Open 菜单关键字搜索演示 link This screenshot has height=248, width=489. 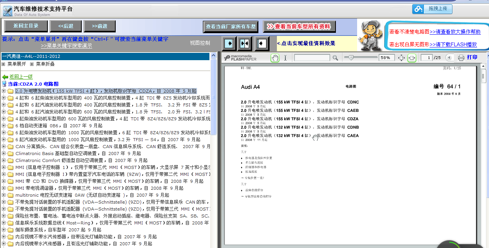66,46
